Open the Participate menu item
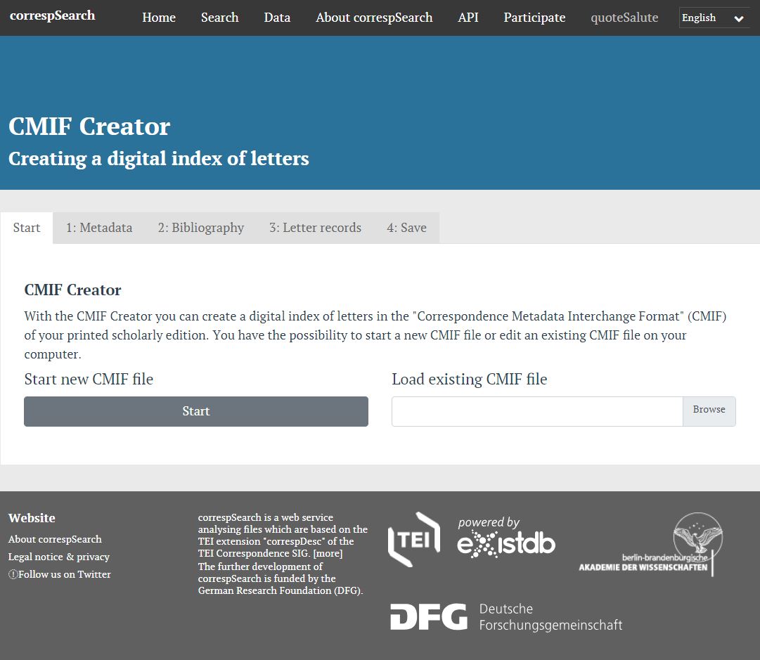This screenshot has width=760, height=660. click(x=534, y=18)
